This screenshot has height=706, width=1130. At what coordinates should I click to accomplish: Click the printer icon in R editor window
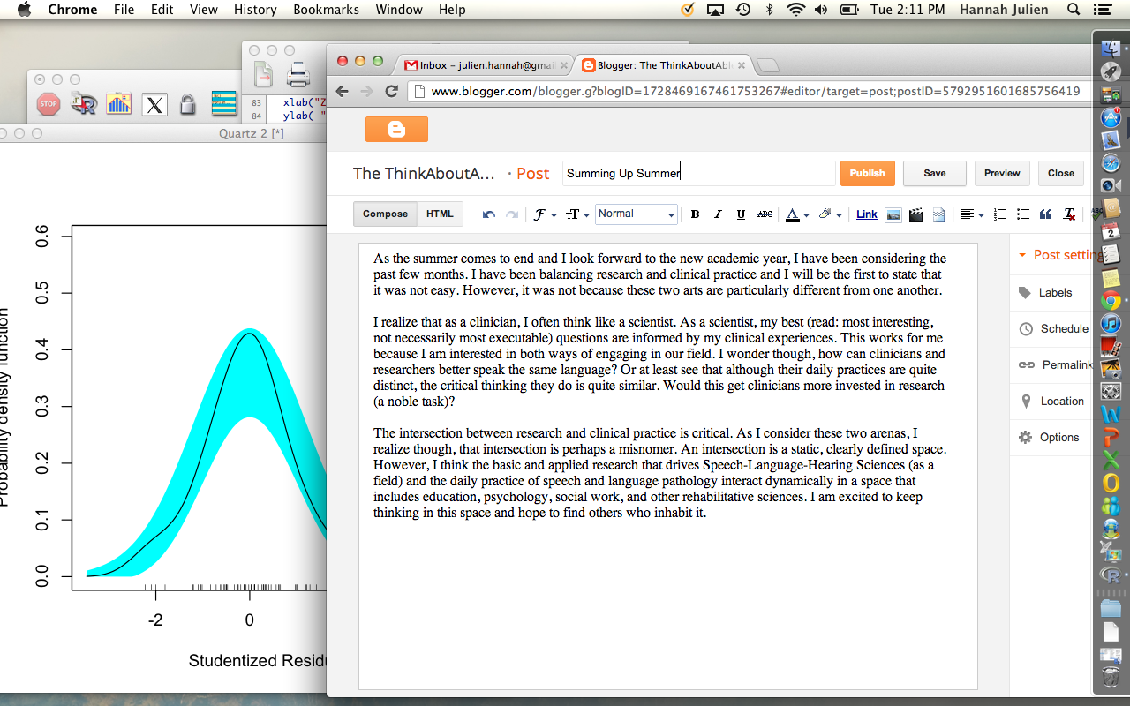tap(298, 75)
